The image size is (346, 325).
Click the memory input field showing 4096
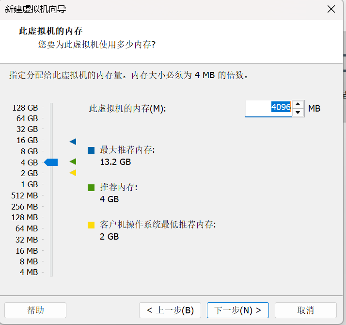click(x=268, y=108)
